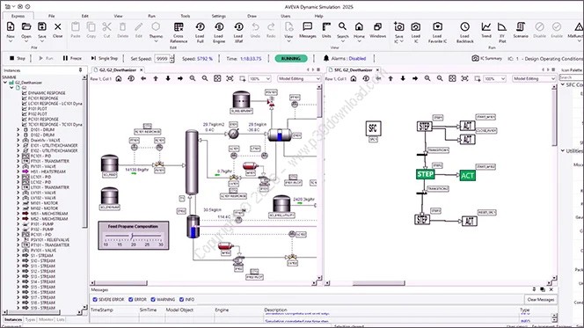Click the Save IC camera icon
This screenshot has height=328, width=584.
click(x=399, y=27)
